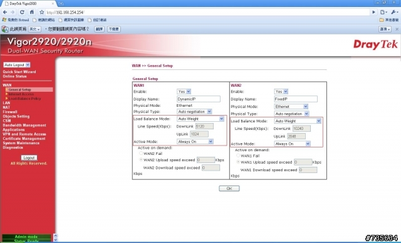Open WAN2 Enable dropdown
The height and width of the screenshot is (243, 401).
pos(281,91)
